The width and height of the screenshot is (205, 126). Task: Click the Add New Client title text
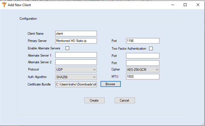coord(19,5)
